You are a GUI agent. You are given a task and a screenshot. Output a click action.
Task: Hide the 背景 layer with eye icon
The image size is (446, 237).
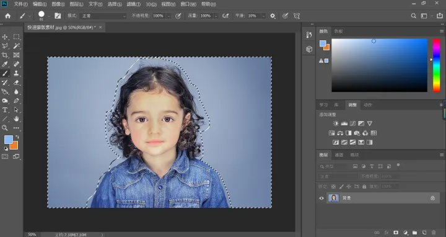point(321,198)
